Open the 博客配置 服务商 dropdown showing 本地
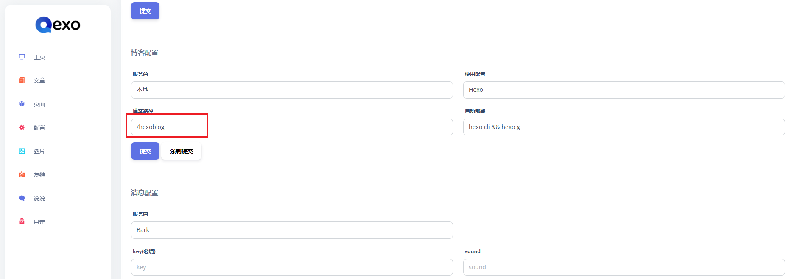Viewport: 789px width, 279px height. tap(292, 90)
